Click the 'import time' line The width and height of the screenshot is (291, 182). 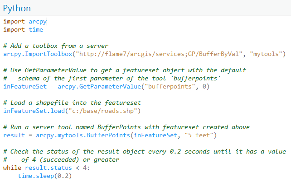tap(23, 29)
